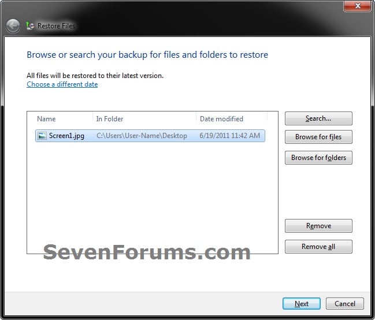375x320 pixels.
Task: Click Browse for files button
Action: point(318,137)
